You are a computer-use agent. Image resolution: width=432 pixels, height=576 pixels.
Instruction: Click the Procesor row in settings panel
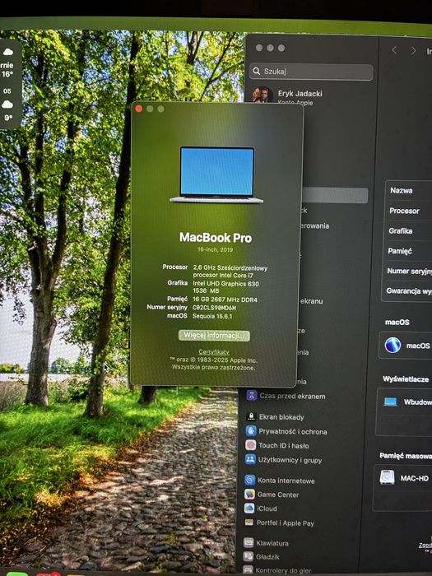click(408, 211)
